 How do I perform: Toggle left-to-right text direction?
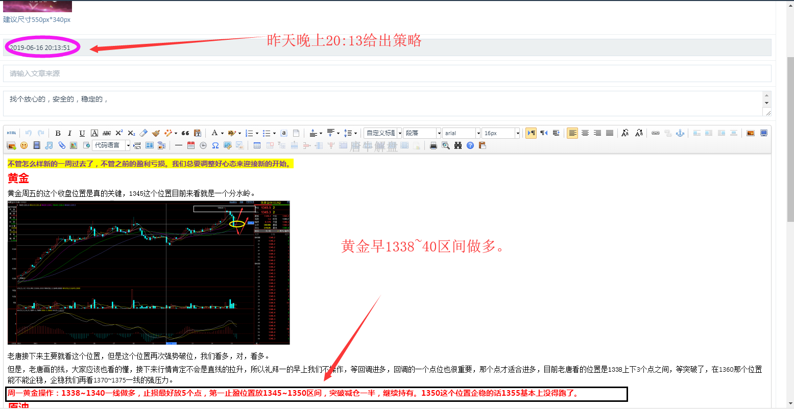532,133
